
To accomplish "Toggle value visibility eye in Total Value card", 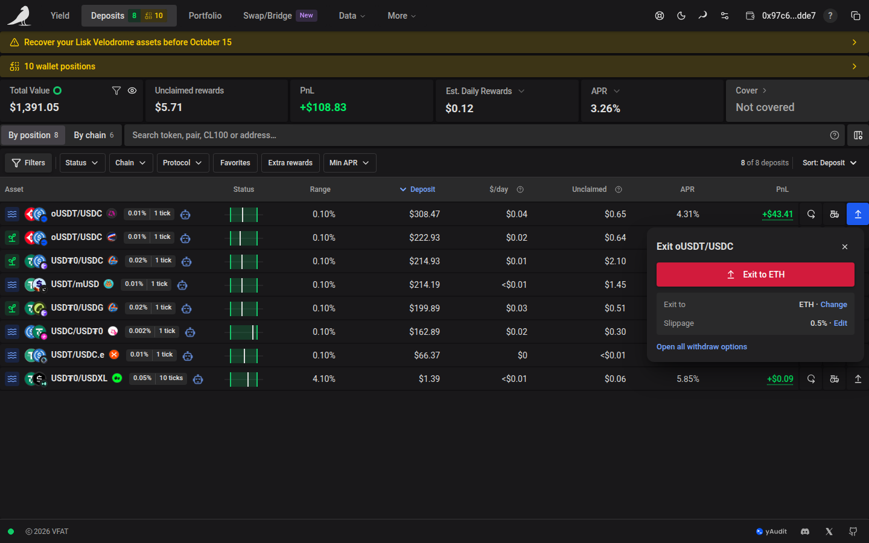I will 132,91.
